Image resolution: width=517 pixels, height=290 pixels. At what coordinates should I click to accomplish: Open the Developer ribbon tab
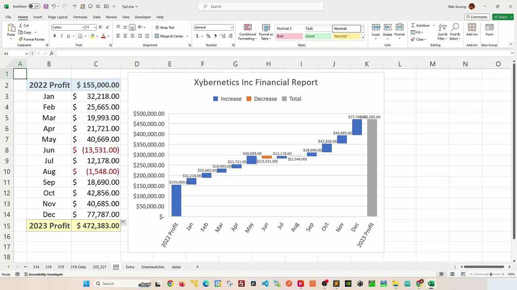(143, 17)
